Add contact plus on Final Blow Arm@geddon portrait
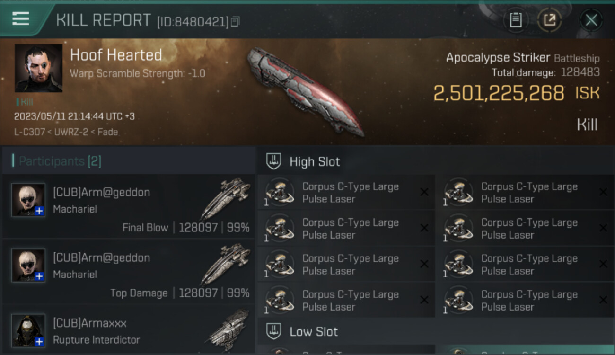The height and width of the screenshot is (355, 615). click(x=39, y=211)
